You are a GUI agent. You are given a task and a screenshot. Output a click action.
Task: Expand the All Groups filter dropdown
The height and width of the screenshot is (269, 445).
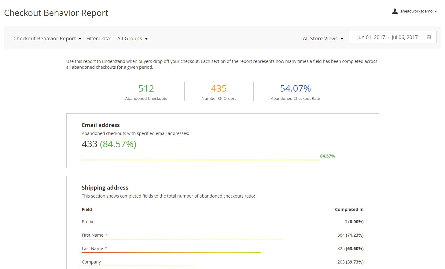132,39
